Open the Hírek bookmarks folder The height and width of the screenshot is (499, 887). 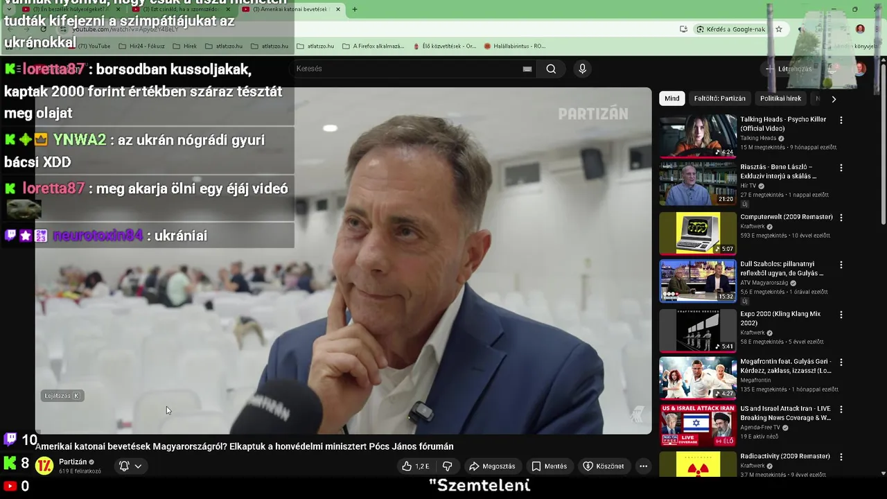184,46
